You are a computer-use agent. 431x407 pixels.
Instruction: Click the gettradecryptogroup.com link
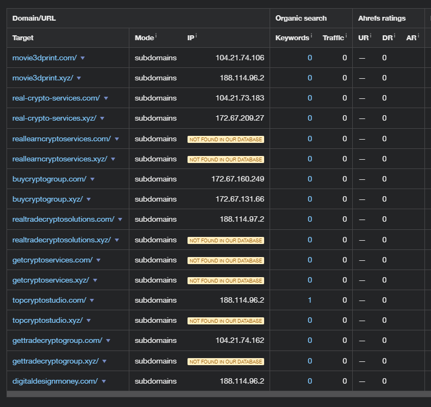point(57,340)
